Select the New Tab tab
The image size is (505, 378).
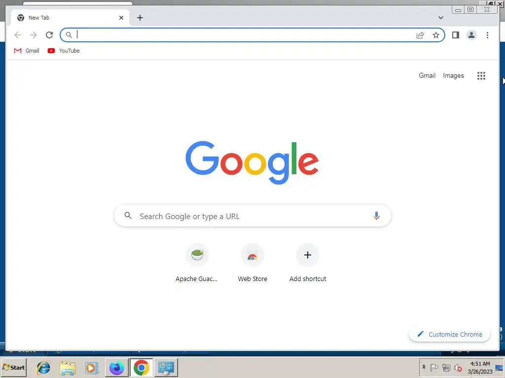coord(70,18)
